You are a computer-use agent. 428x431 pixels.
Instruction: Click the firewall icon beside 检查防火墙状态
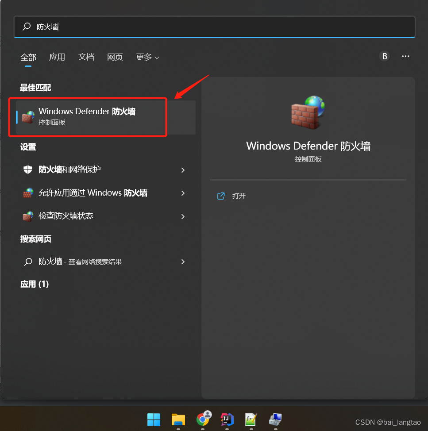28,216
